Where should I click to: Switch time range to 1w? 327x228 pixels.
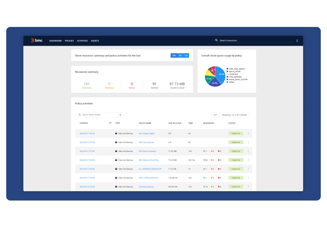186,55
